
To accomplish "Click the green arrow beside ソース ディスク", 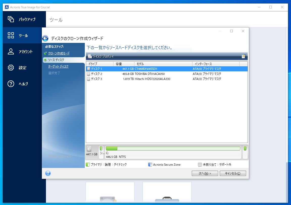I will pos(45,60).
